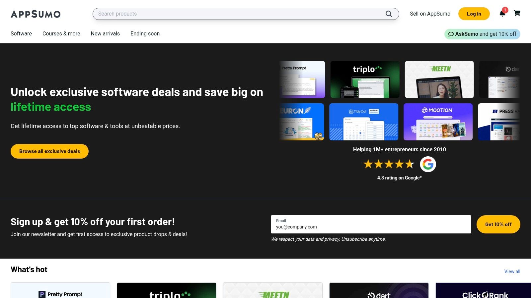Viewport: 531px width, 298px height.
Task: Click Sell on AppSumo link
Action: [430, 14]
